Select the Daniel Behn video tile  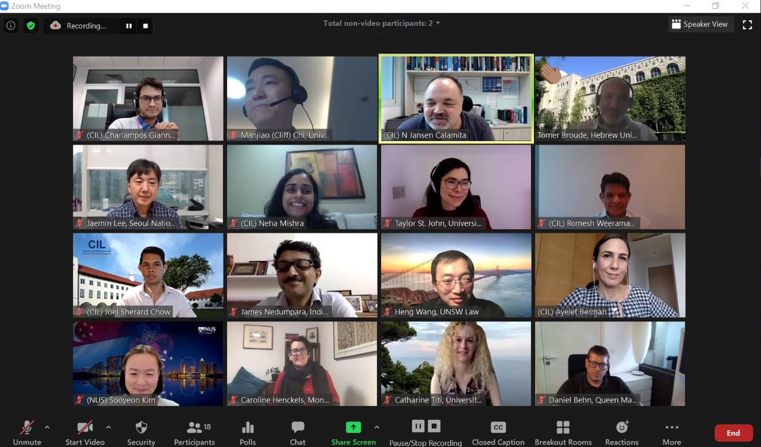(610, 363)
